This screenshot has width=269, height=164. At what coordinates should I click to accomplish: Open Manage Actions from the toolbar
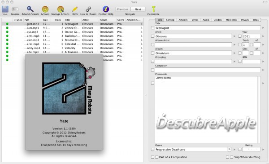click(x=61, y=9)
